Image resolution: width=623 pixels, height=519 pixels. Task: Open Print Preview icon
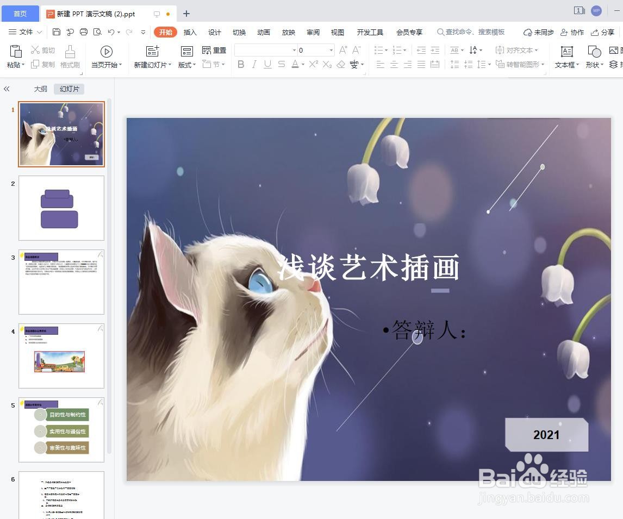pos(97,32)
